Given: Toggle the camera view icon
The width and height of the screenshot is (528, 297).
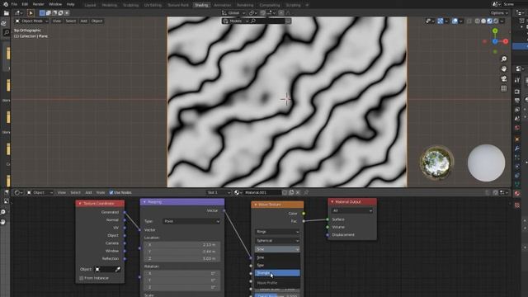Looking at the screenshot, I should pyautogui.click(x=504, y=78).
